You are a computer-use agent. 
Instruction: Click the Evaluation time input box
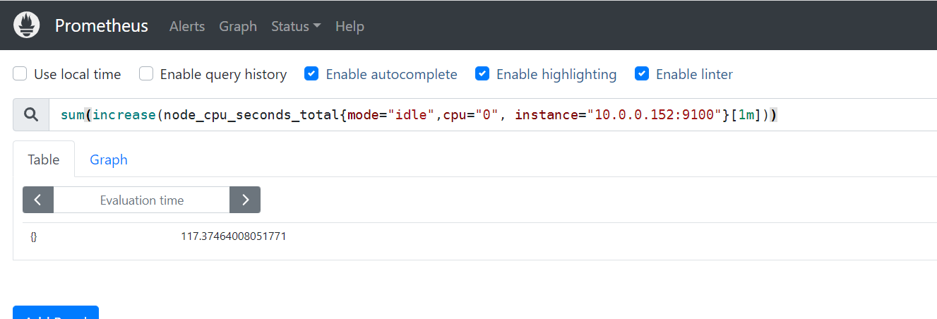[x=142, y=200]
